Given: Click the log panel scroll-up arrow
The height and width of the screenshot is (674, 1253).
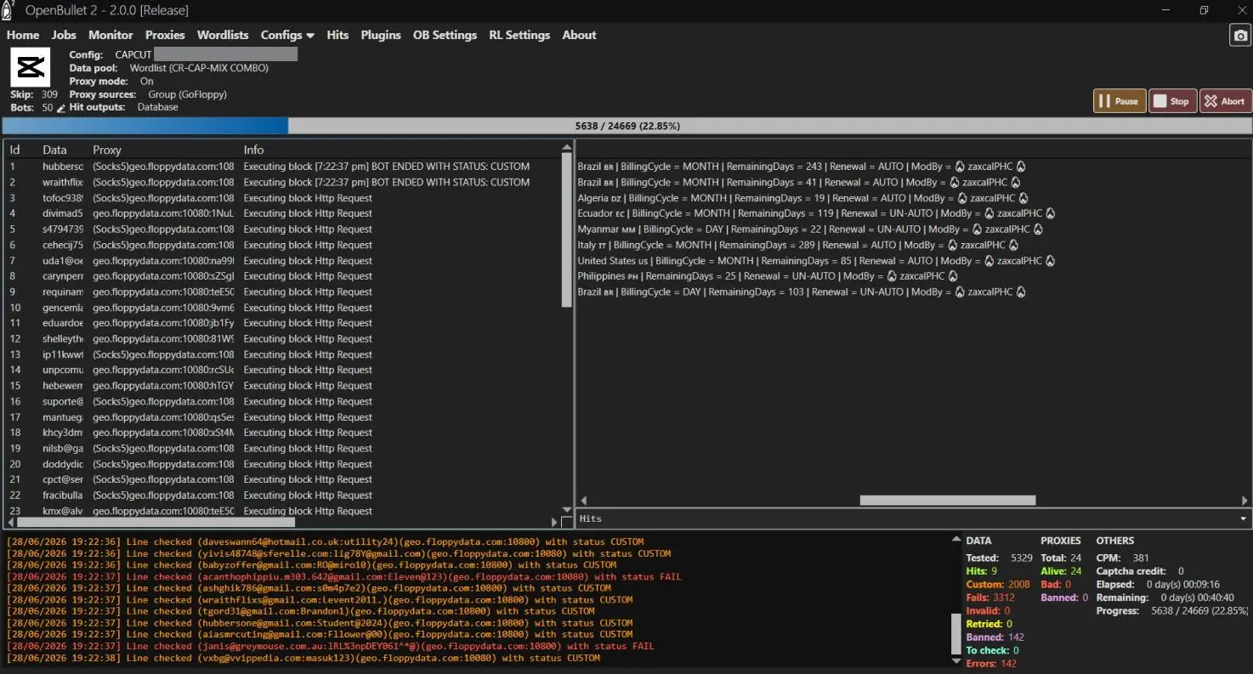Looking at the screenshot, I should pos(955,540).
